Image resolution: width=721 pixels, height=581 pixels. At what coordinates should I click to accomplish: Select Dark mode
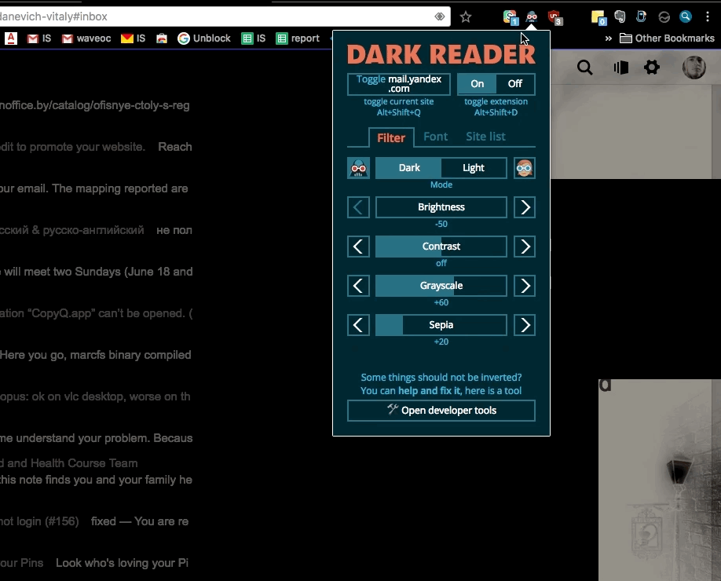[x=408, y=168]
